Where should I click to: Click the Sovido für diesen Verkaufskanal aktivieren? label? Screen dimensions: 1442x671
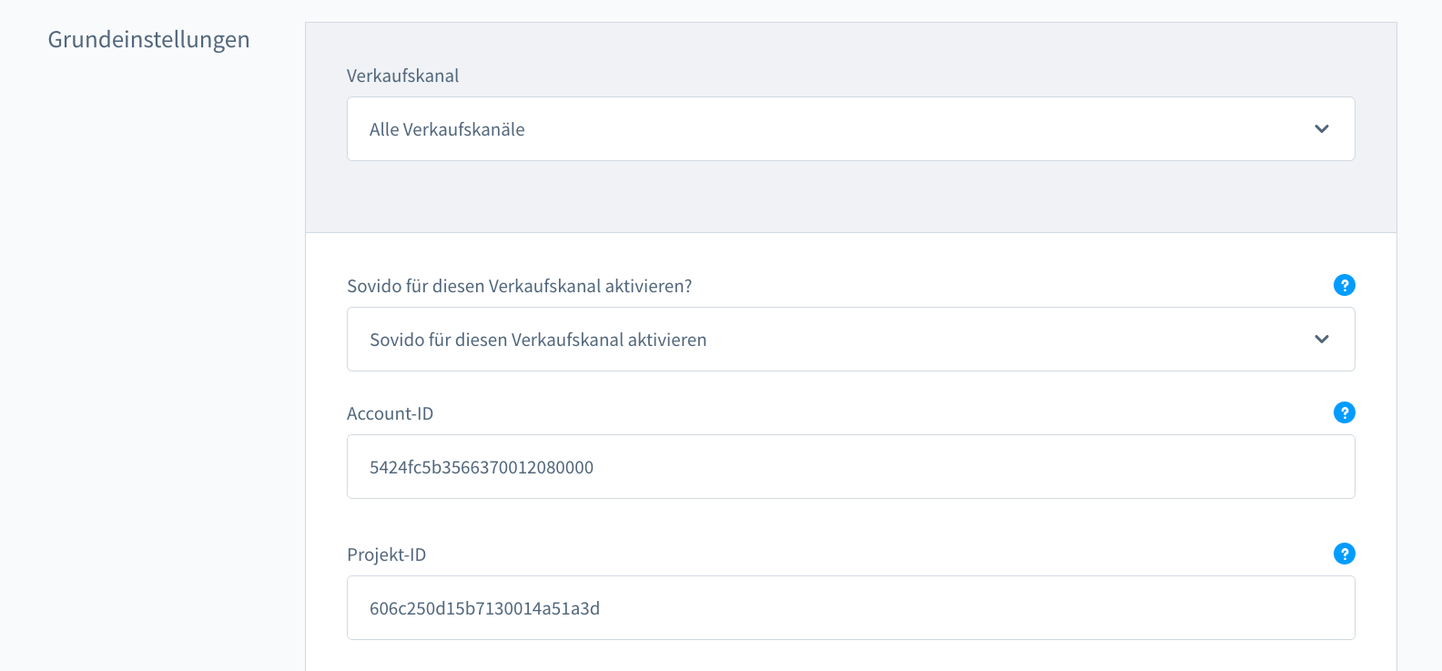point(519,286)
